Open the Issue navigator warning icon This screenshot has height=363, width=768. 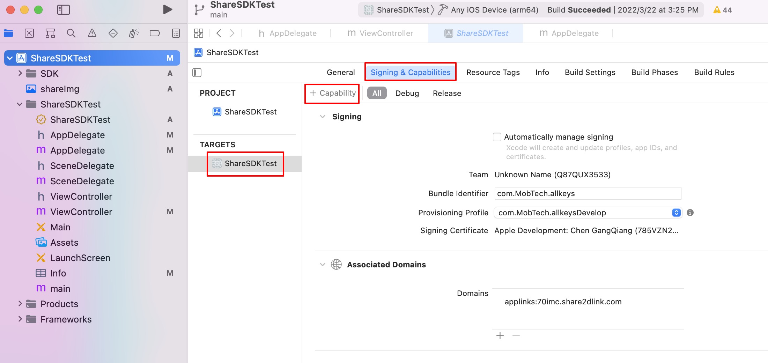[x=92, y=33]
